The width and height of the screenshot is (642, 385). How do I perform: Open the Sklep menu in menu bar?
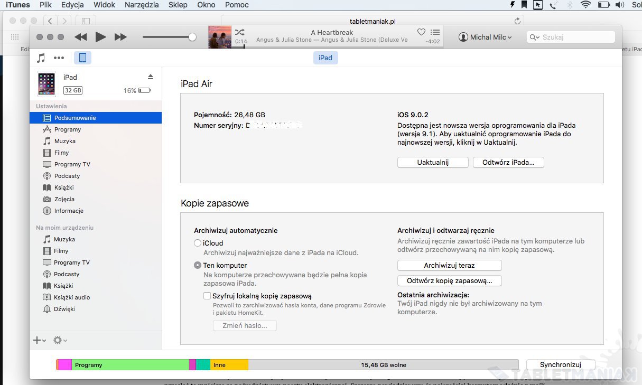point(178,5)
